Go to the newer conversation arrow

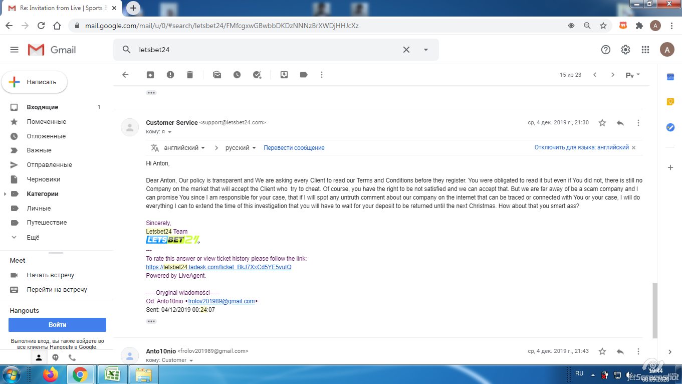coord(595,75)
